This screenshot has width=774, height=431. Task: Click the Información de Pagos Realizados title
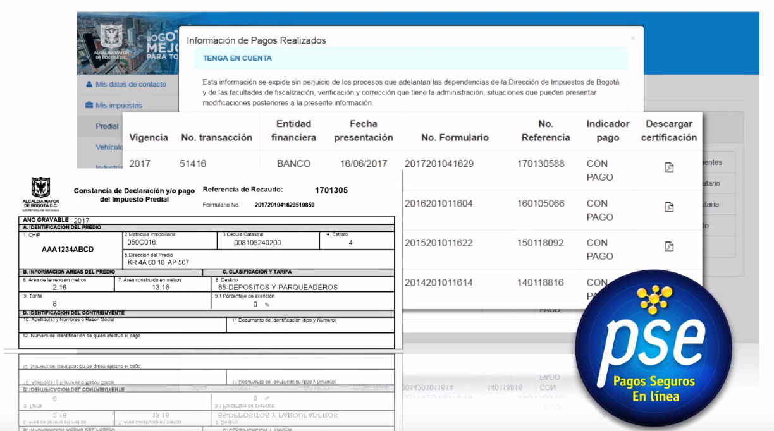(256, 40)
